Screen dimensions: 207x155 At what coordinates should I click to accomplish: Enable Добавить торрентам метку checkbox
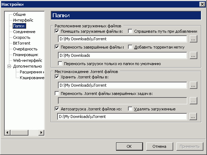130,47
